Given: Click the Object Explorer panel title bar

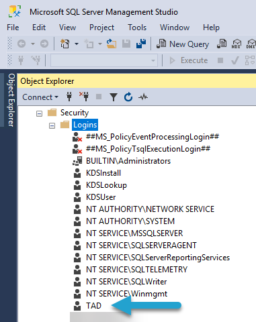Looking at the screenshot, I should (x=136, y=81).
